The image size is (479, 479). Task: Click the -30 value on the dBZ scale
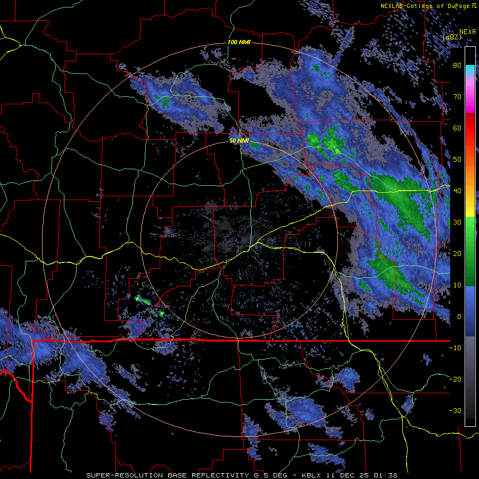(x=455, y=410)
